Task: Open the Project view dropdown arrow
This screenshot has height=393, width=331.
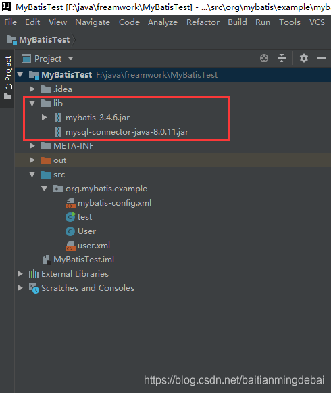Action: click(71, 59)
